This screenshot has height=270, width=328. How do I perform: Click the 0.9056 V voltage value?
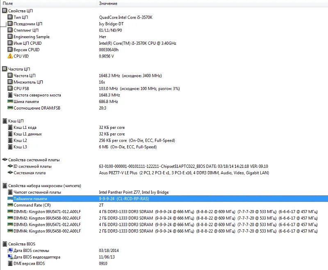106,56
